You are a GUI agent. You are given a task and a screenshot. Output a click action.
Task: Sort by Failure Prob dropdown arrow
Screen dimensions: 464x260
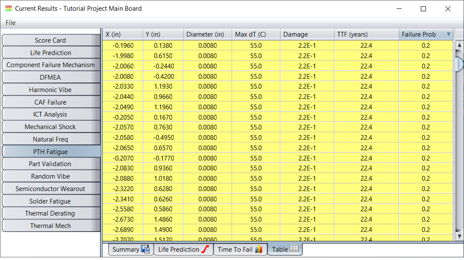448,34
